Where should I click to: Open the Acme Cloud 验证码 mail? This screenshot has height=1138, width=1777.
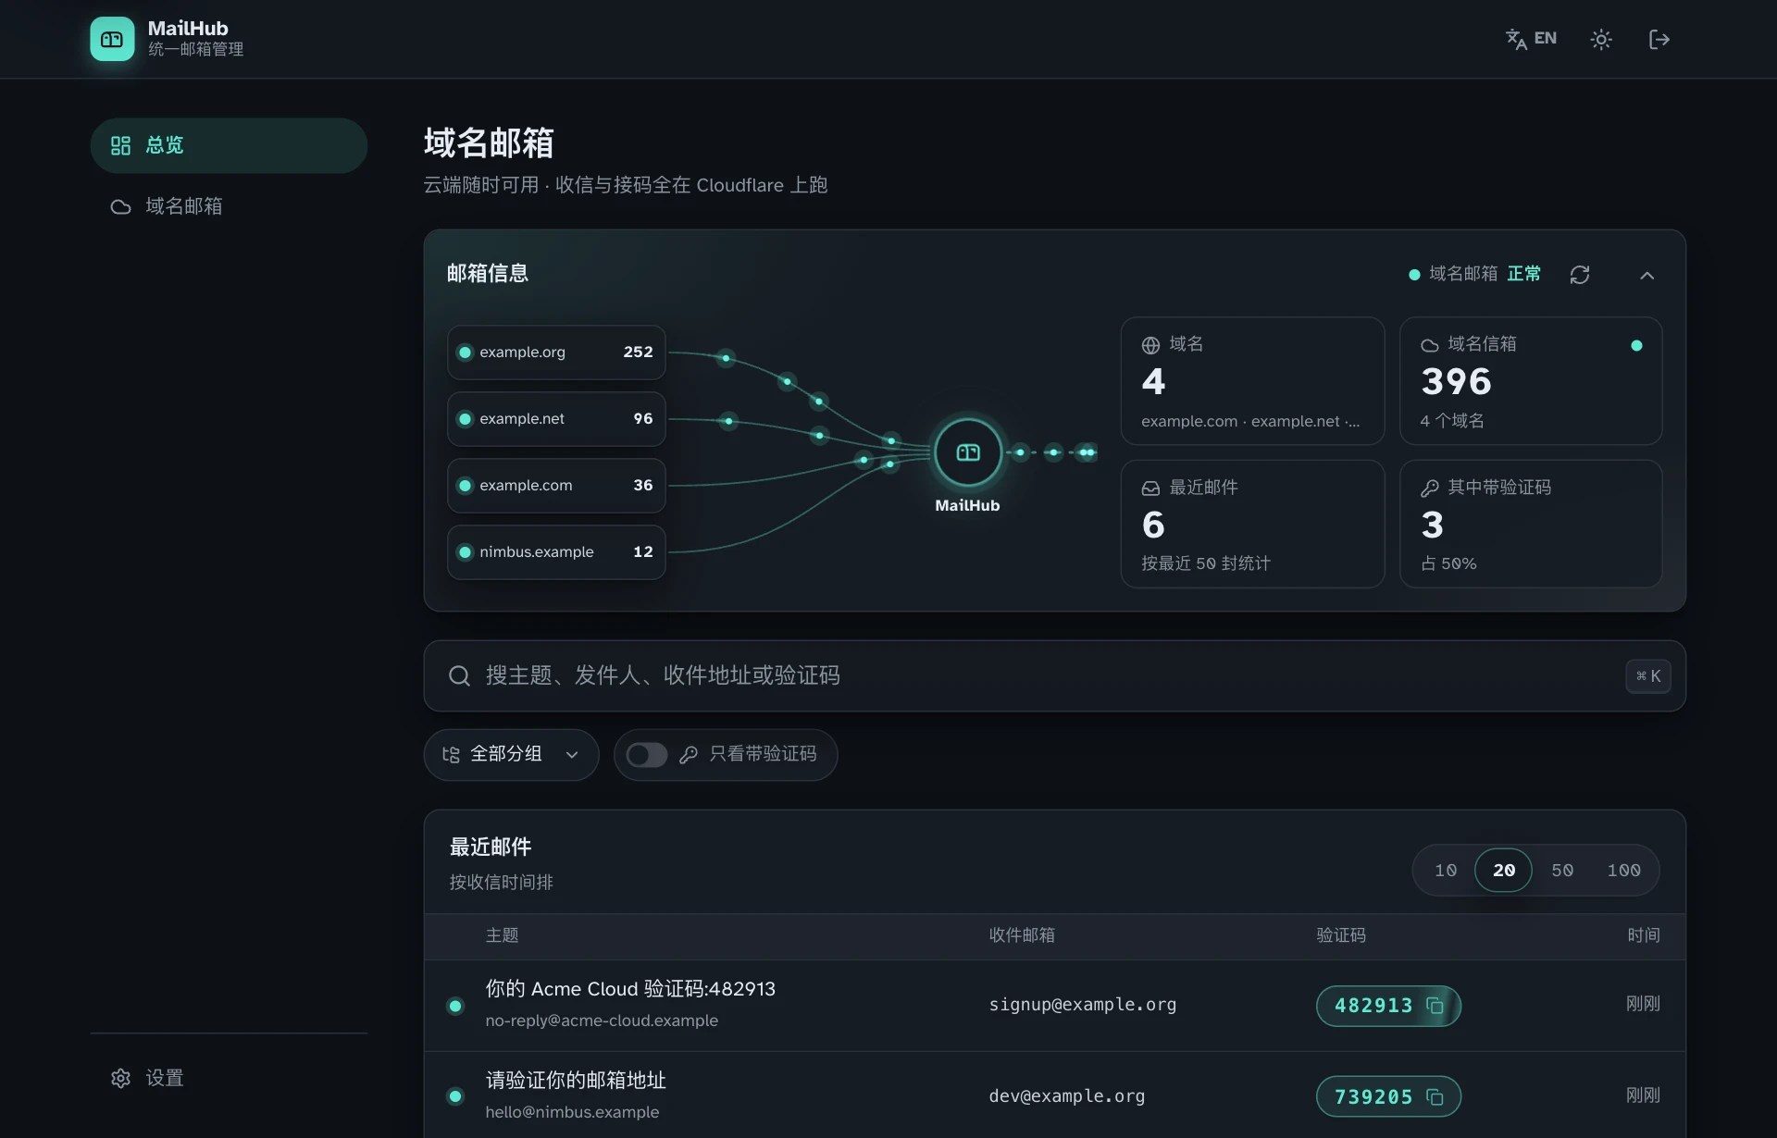pyautogui.click(x=630, y=989)
